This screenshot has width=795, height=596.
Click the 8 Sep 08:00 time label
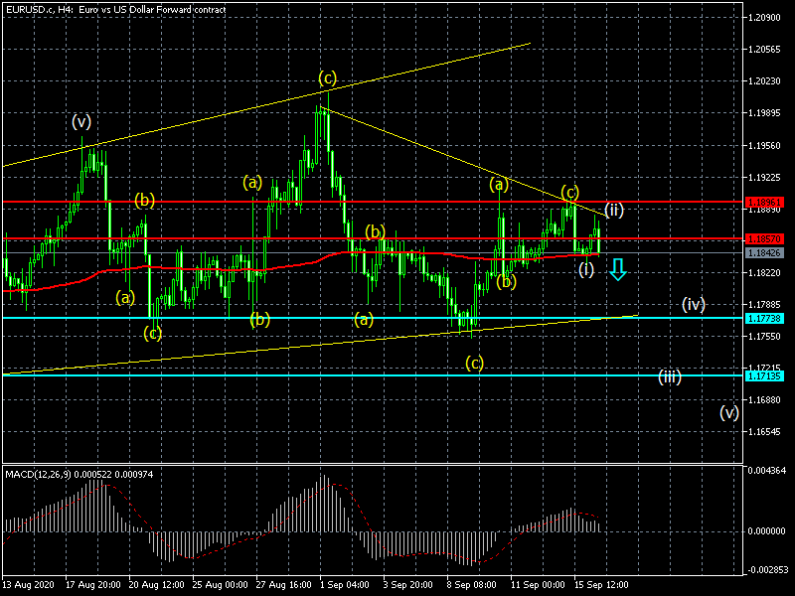click(x=471, y=585)
